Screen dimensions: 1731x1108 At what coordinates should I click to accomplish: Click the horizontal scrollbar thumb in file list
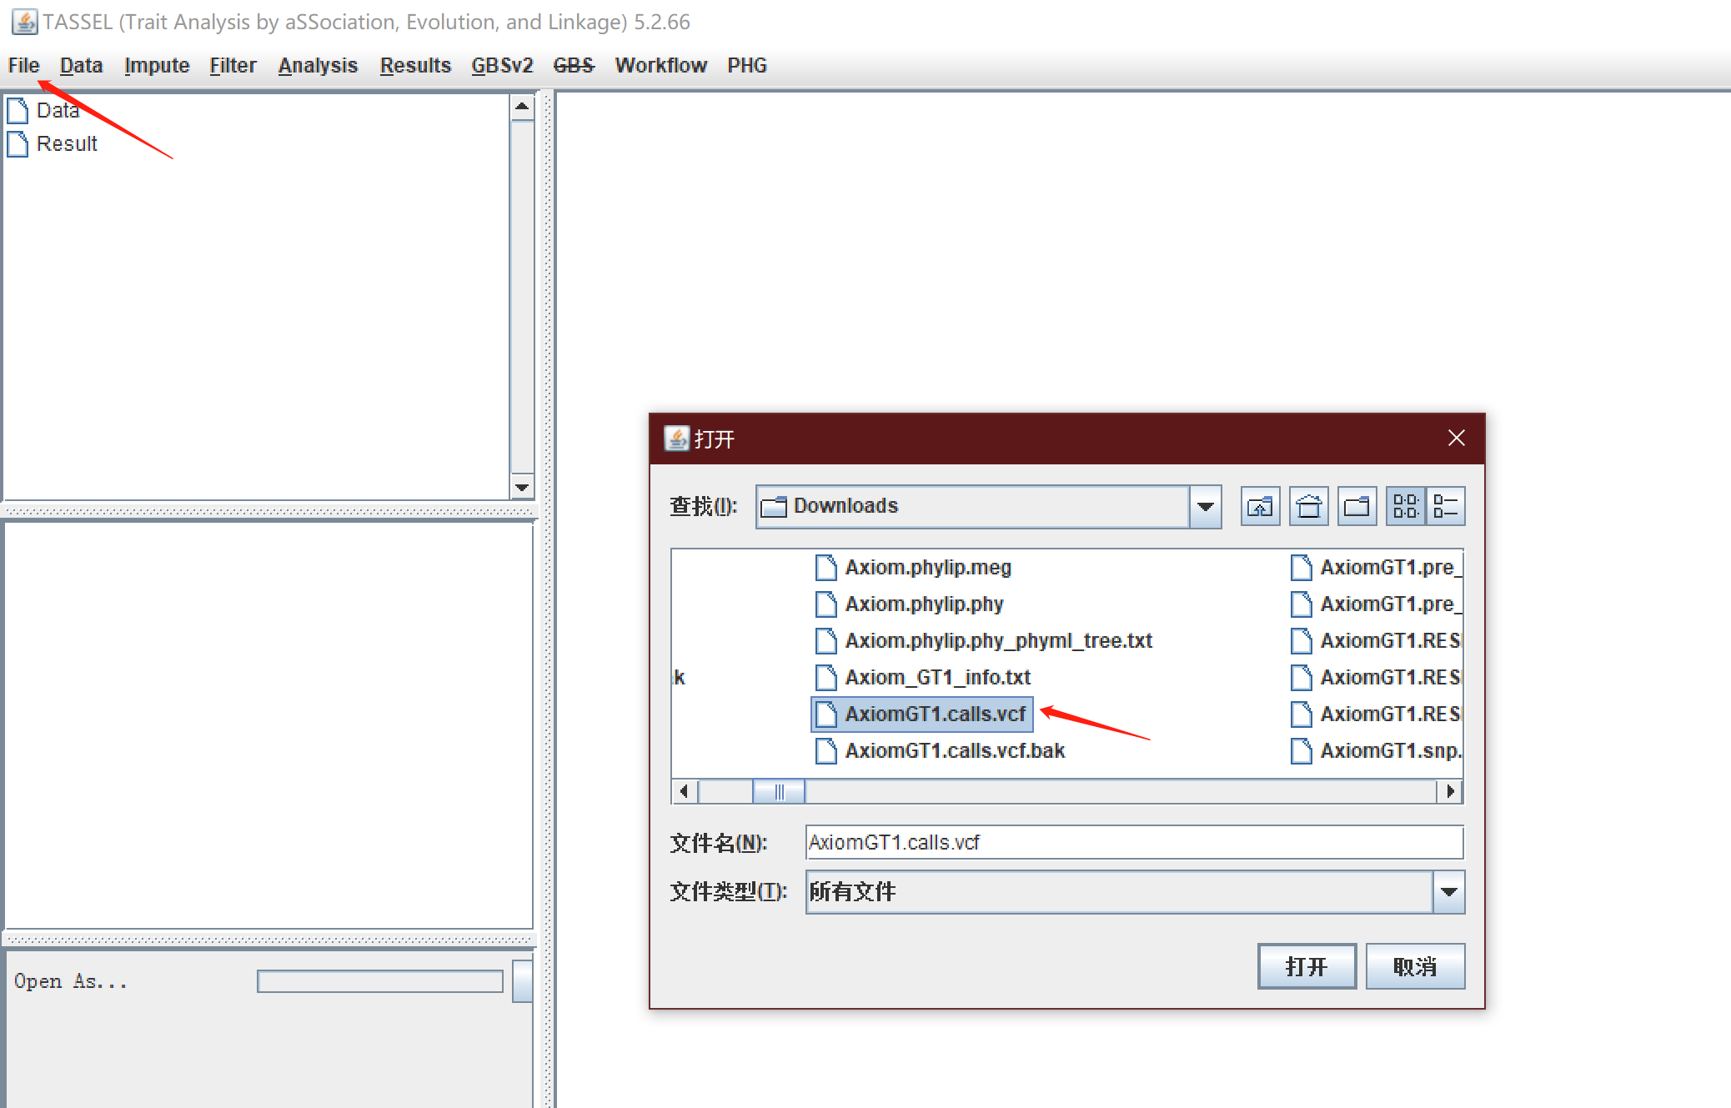point(779,791)
